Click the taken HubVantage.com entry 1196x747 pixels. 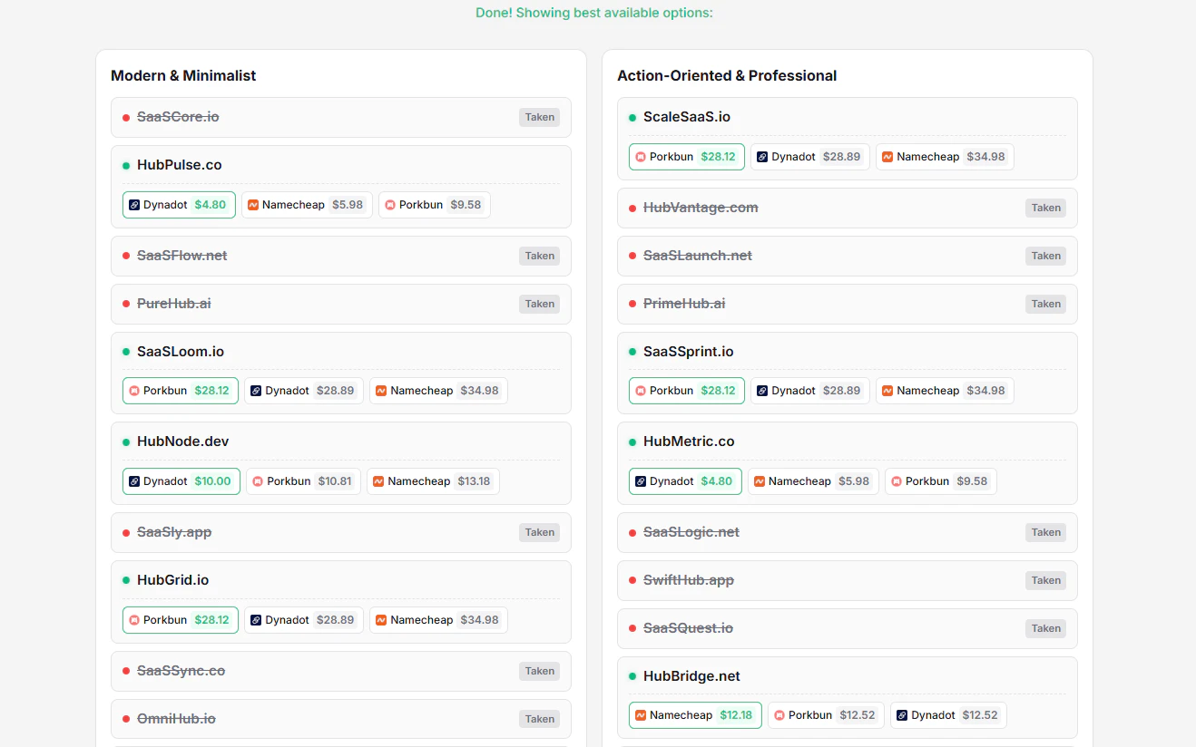tap(848, 208)
